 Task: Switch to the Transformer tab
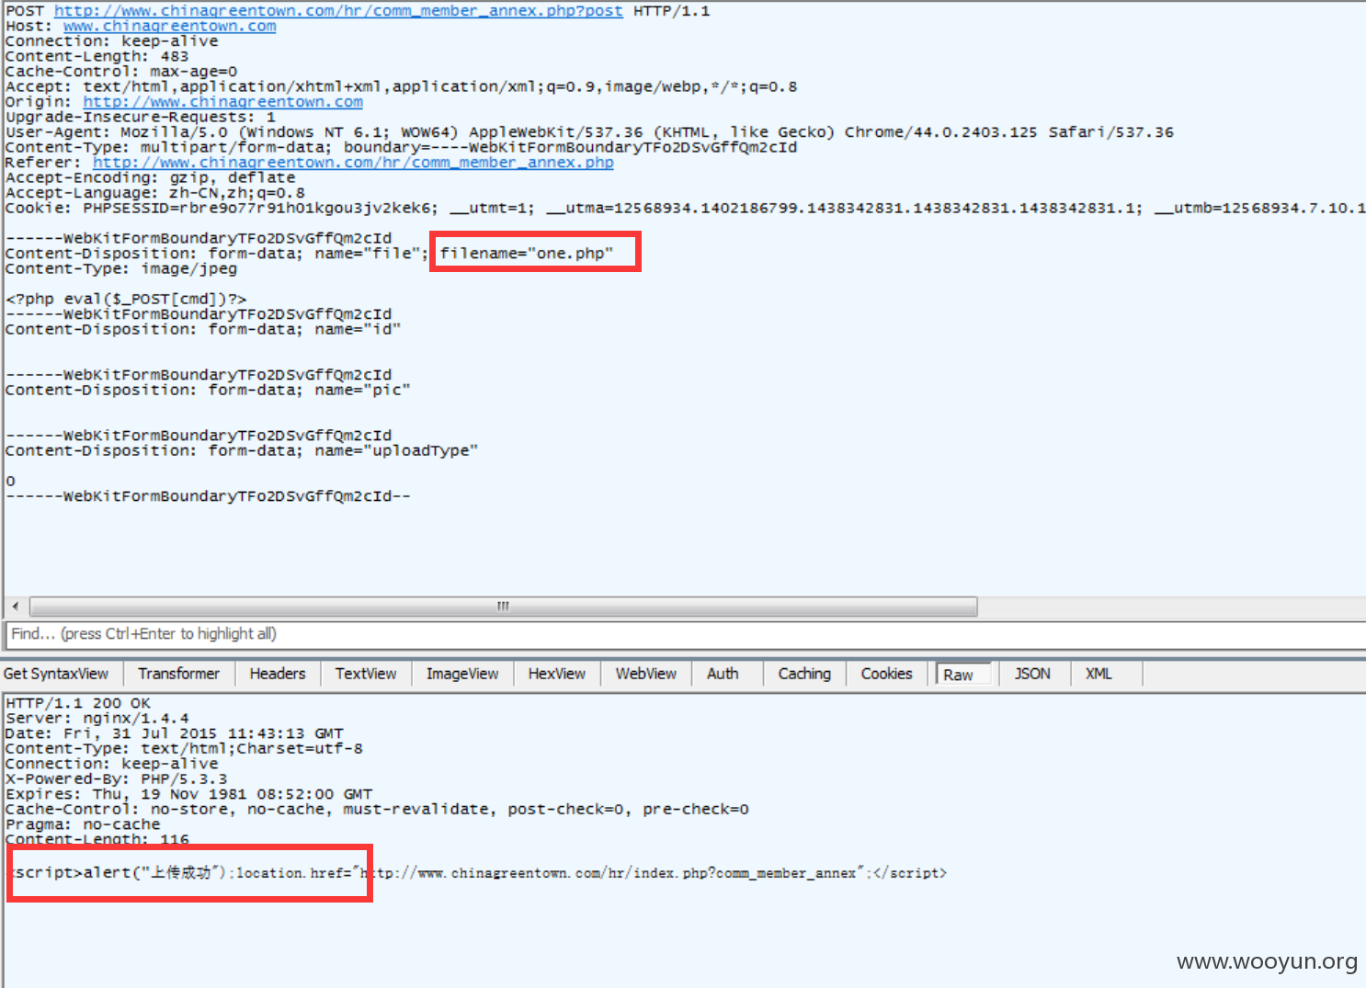click(x=179, y=674)
